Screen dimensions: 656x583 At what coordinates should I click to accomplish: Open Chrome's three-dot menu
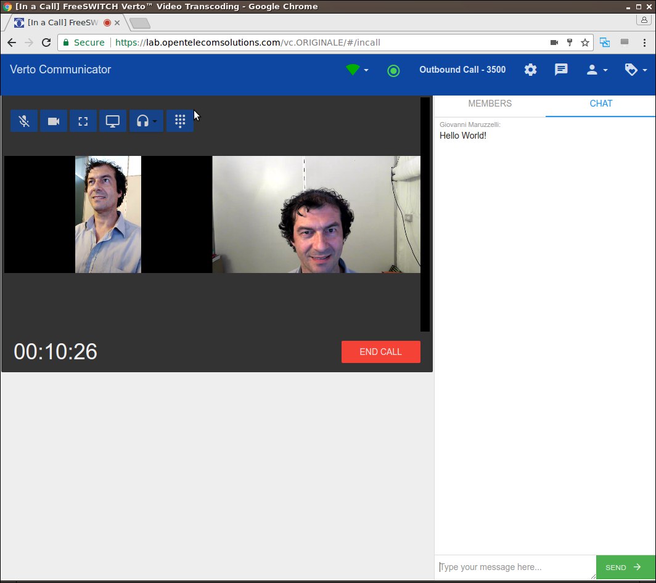pos(644,43)
